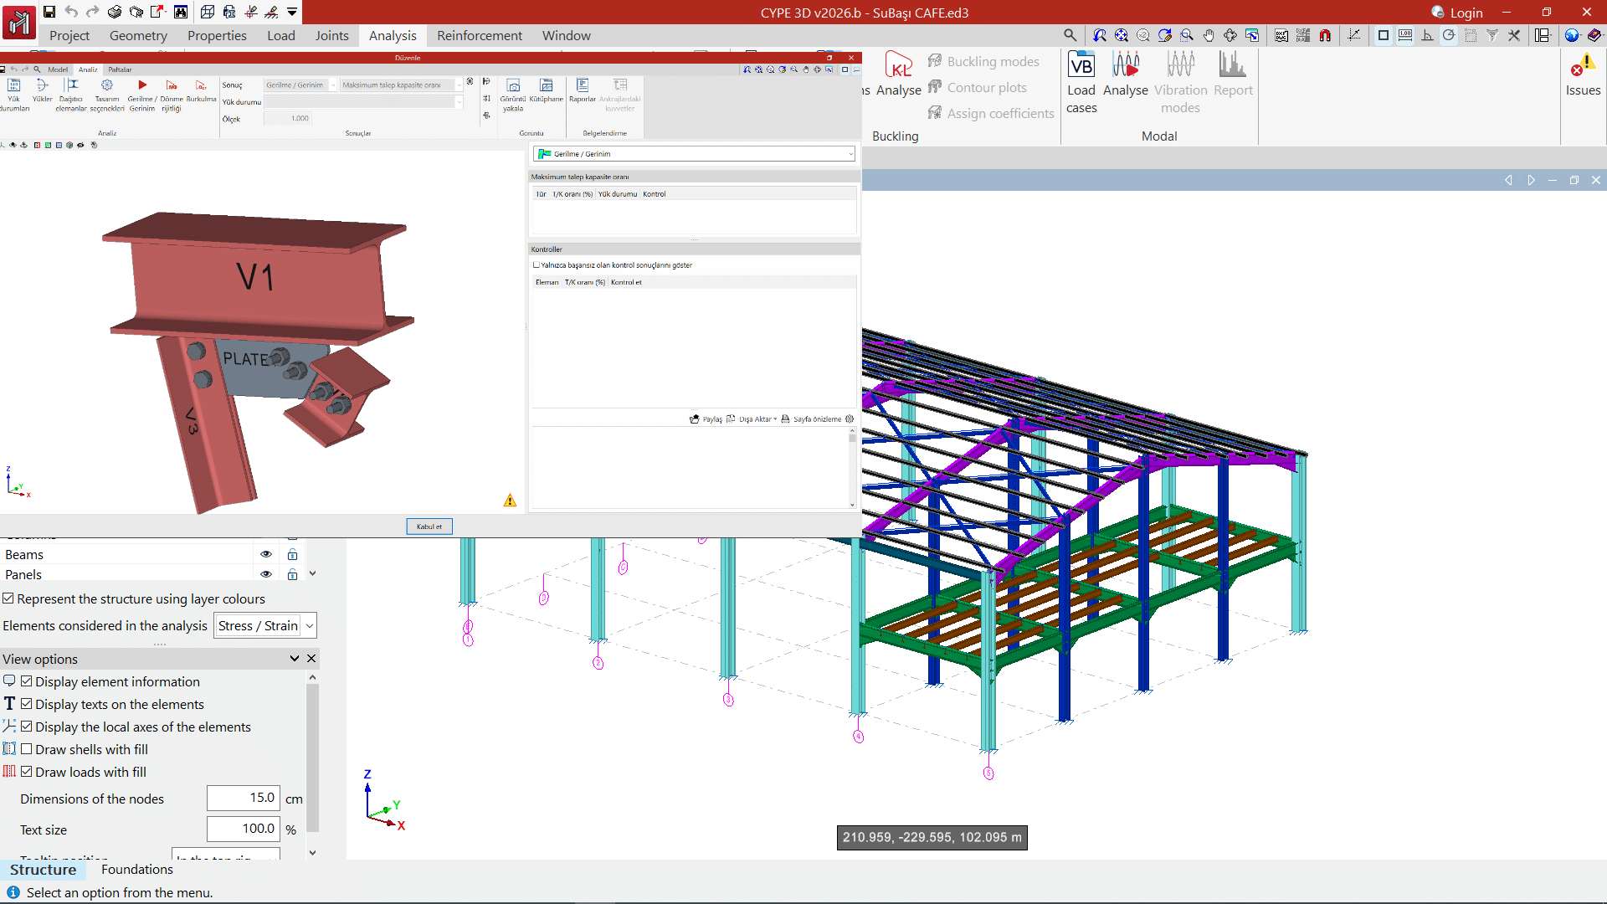Open Stress / Strain elements dropdown
Viewport: 1607px width, 904px height.
[265, 625]
